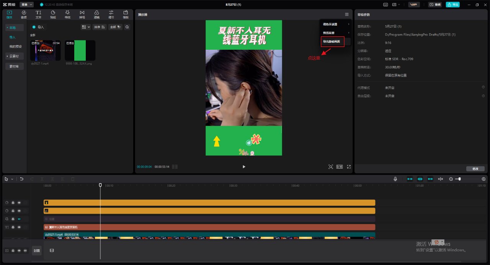Open the 排序 sort dropdown
490x265 pixels.
pos(100,27)
